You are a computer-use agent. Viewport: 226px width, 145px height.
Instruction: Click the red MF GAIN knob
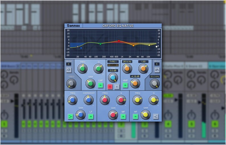[113, 115]
